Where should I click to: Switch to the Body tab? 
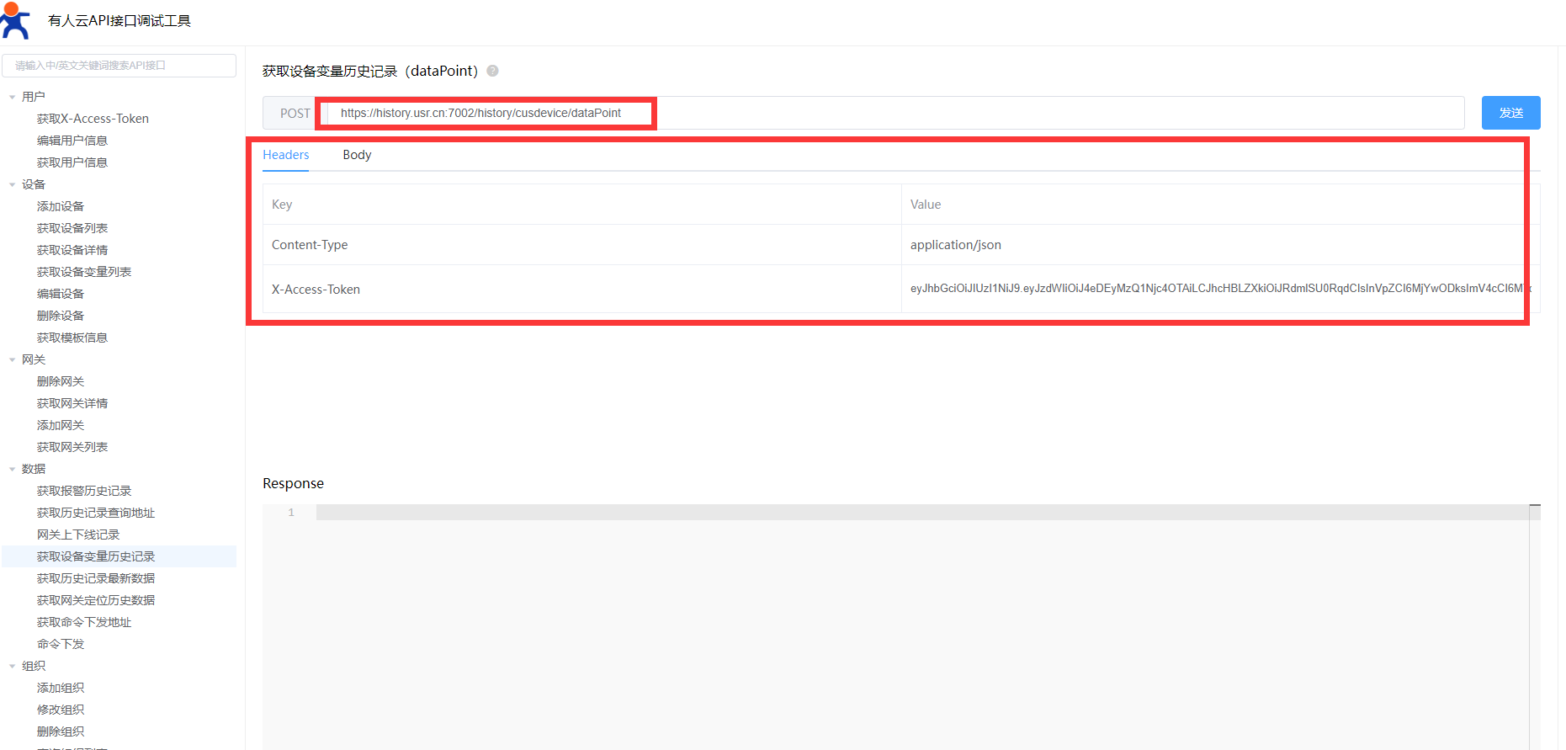pos(357,155)
